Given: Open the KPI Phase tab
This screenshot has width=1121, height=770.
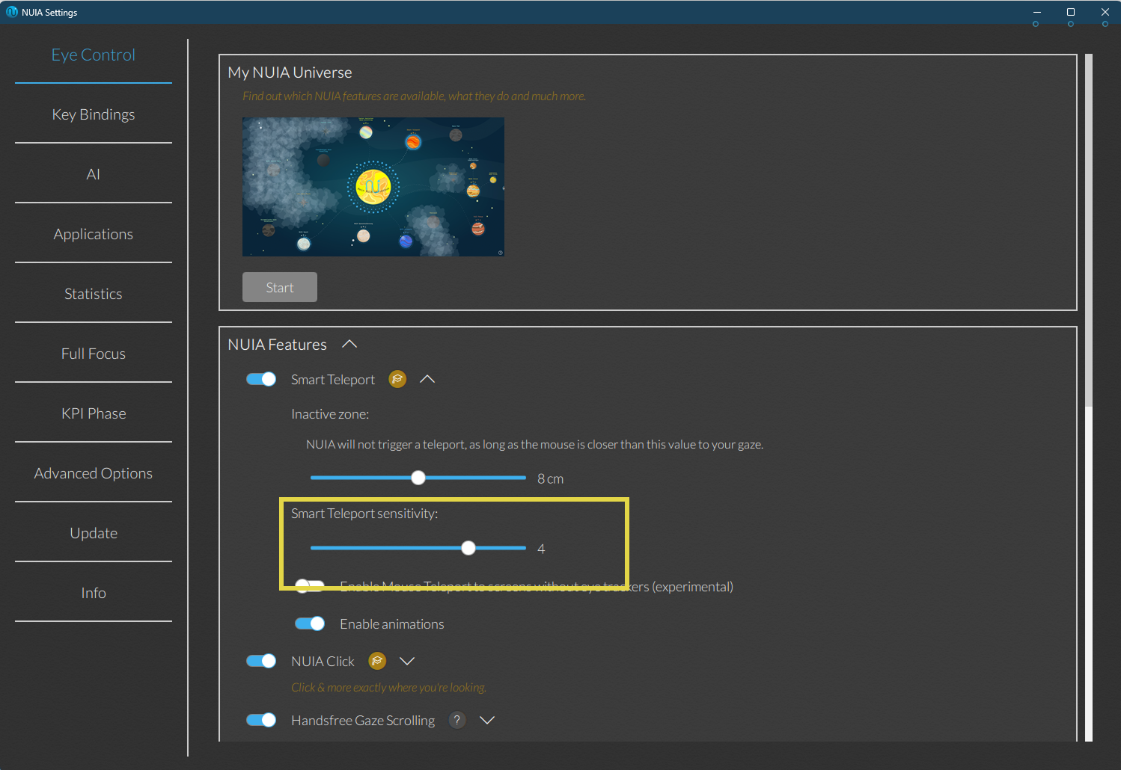Looking at the screenshot, I should [94, 413].
